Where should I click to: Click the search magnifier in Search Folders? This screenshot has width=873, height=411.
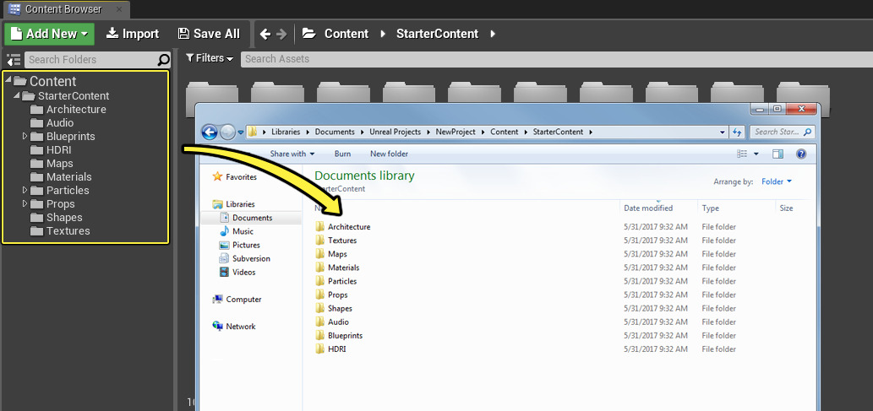click(x=163, y=60)
